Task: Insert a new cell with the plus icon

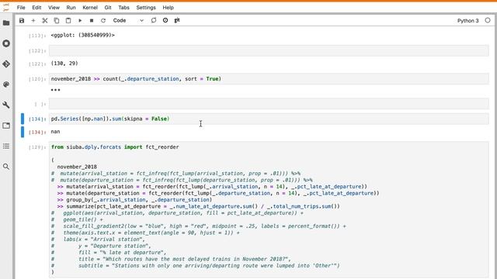Action: pyautogui.click(x=33, y=21)
